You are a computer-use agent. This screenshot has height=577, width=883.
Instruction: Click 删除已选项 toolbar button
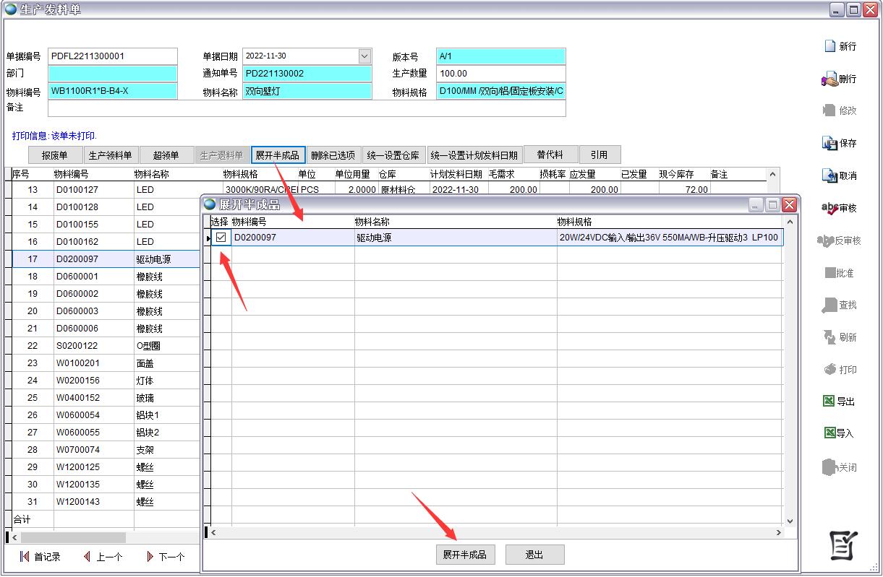pos(333,155)
